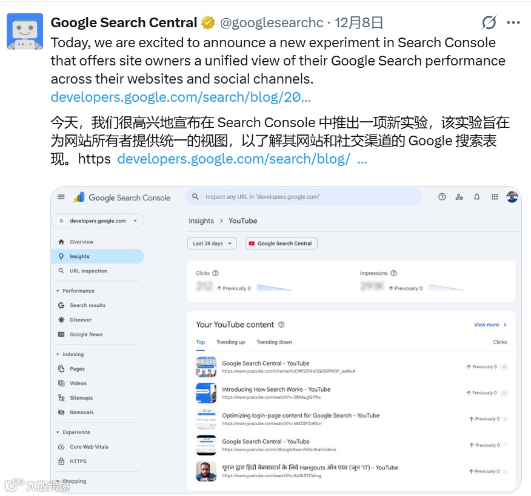Open the Google Search Central avatar
This screenshot has width=531, height=496.
coord(25,31)
